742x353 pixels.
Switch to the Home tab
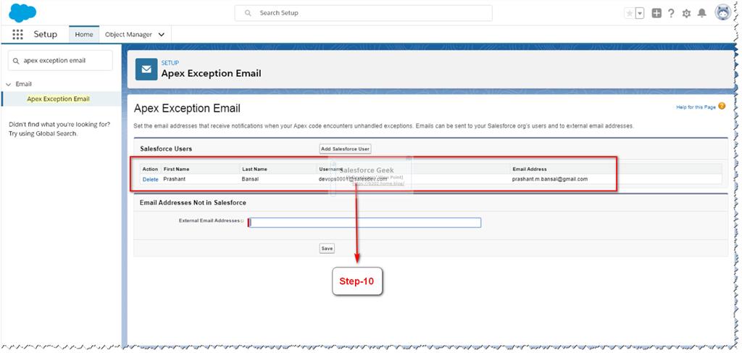(84, 35)
